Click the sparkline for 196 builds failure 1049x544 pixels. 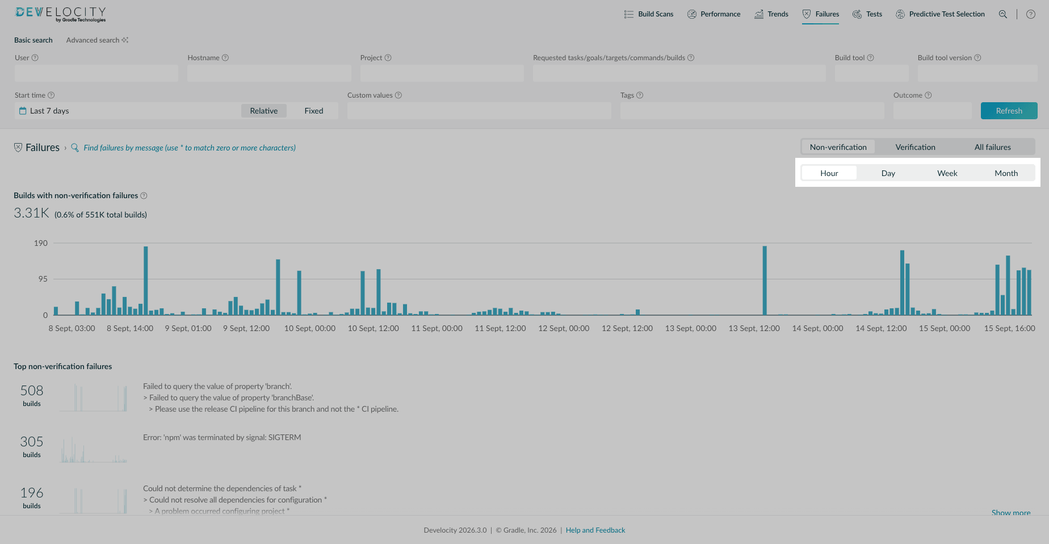pyautogui.click(x=94, y=500)
